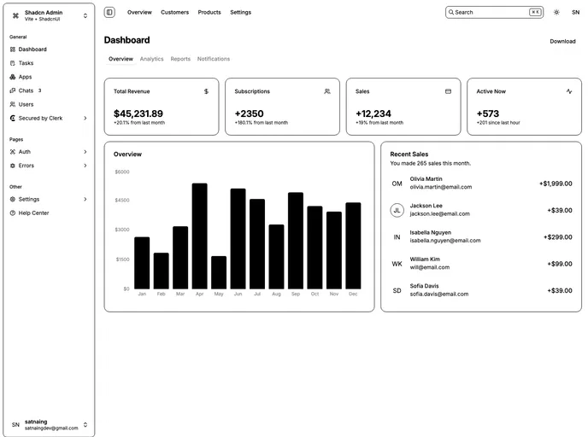Click the +$1,999.00 sale amount
This screenshot has width=588, height=437.
click(x=556, y=184)
